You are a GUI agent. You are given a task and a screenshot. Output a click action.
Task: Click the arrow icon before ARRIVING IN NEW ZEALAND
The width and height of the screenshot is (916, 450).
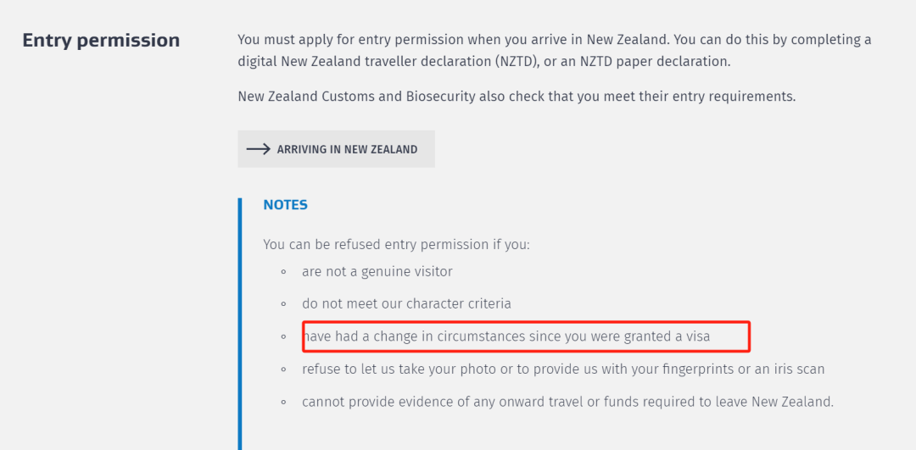click(258, 149)
